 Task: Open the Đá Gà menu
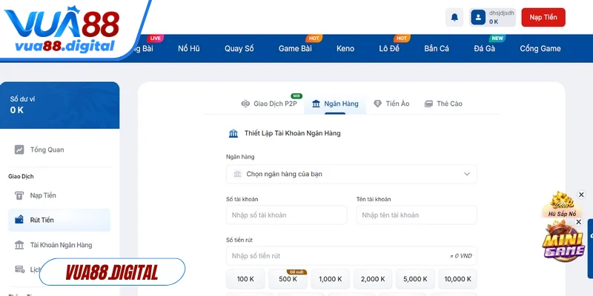click(x=485, y=48)
